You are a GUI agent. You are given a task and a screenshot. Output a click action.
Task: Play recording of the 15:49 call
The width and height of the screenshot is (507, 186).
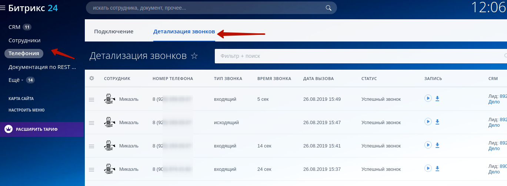tap(428, 99)
